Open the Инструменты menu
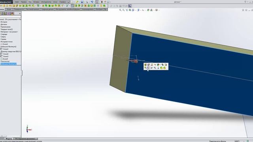 (46, 2)
